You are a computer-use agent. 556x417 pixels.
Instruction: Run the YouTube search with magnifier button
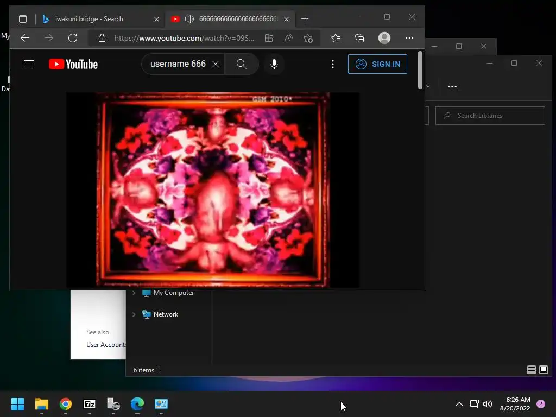point(242,64)
